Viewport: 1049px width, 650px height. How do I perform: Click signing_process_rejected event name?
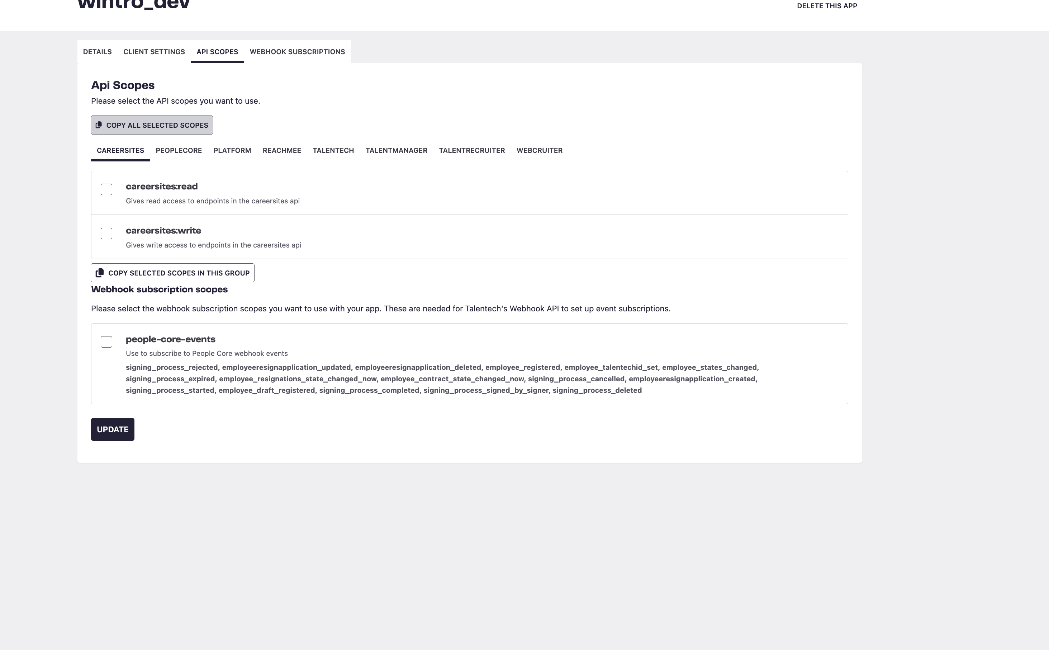click(x=172, y=368)
